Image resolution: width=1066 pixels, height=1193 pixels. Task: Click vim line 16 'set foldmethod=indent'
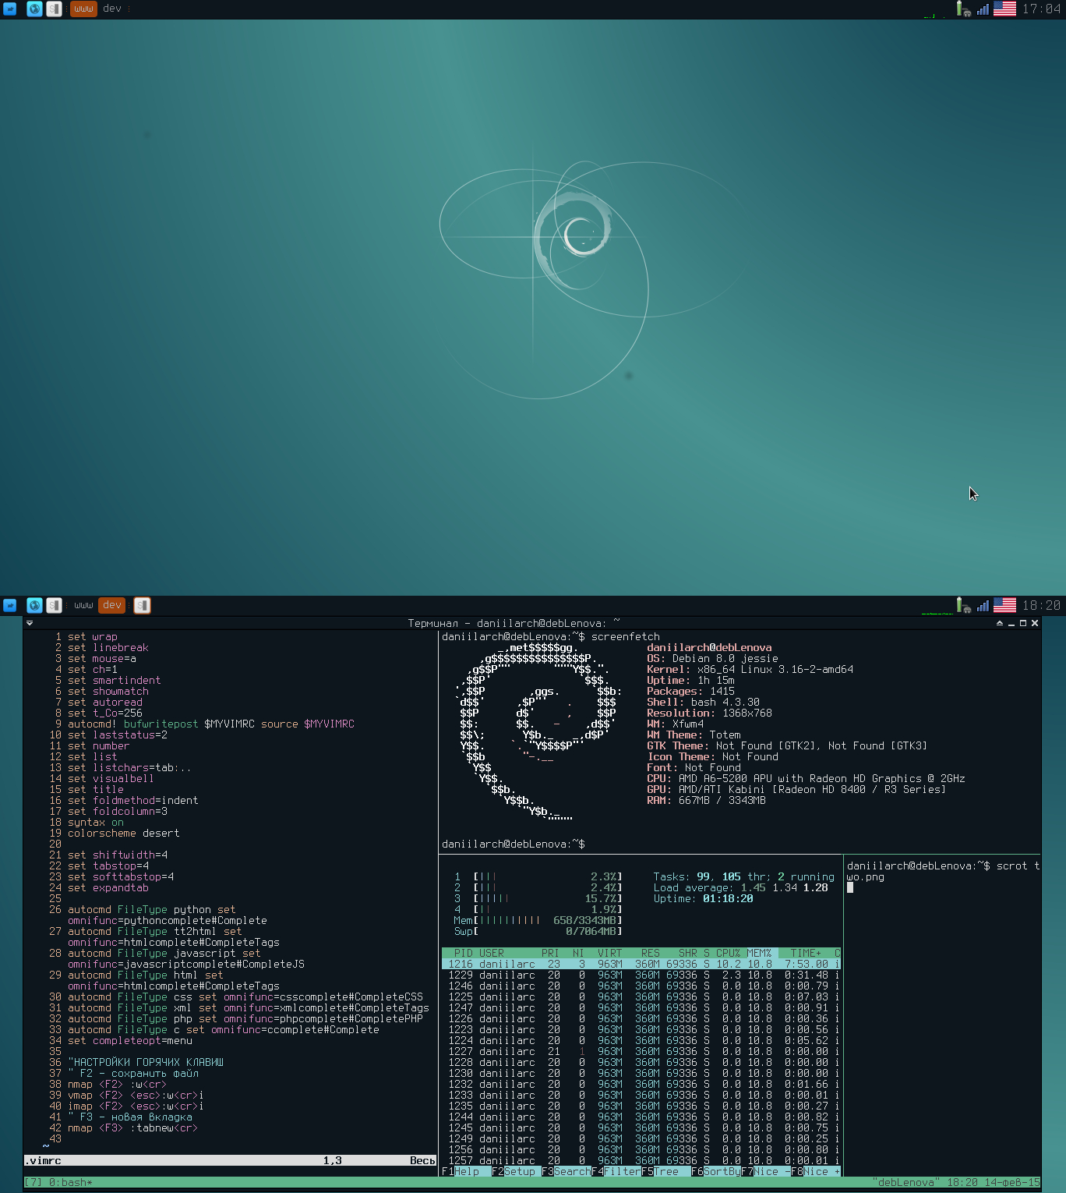133,800
